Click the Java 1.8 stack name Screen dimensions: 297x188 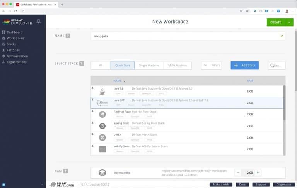[x=119, y=88]
